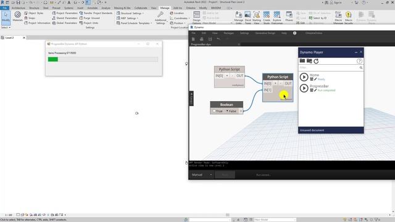Click Transfer Project Standards
395x222 pixels.
pos(96,13)
